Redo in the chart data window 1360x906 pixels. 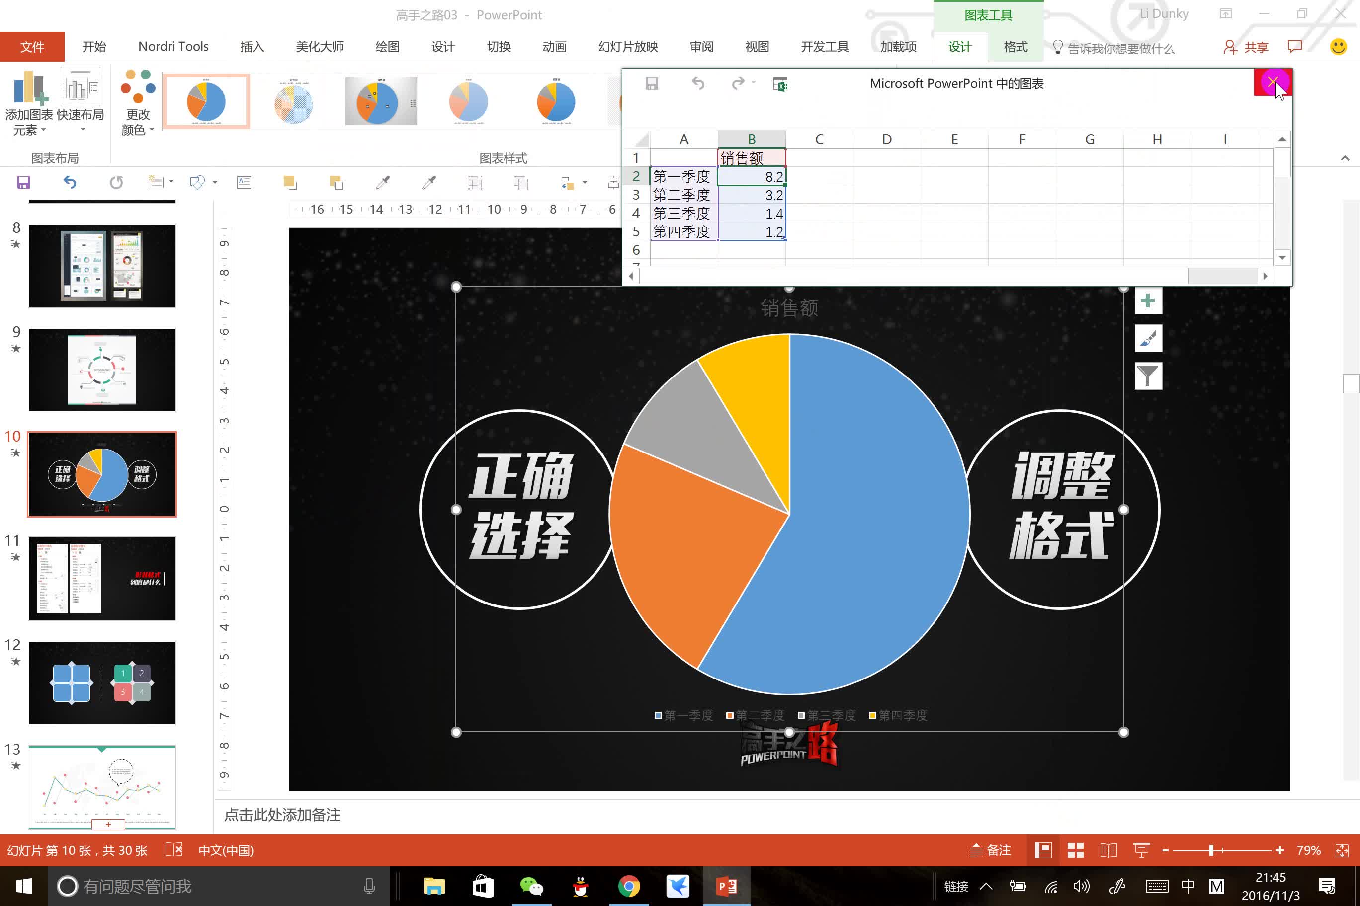[738, 84]
